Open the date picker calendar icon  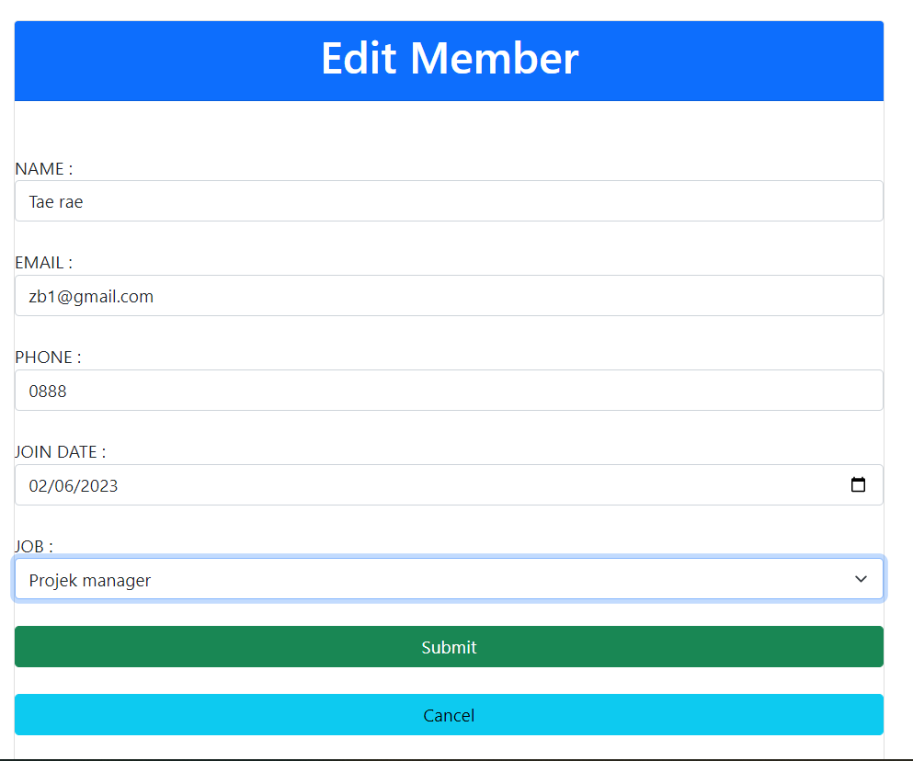coord(859,484)
